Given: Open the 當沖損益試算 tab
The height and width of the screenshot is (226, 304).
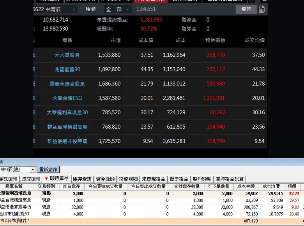Looking at the screenshot, I should 230,179.
